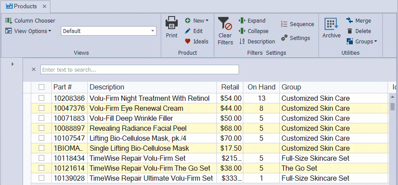Open the New product dropdown
The width and height of the screenshot is (398, 185).
pos(197,20)
